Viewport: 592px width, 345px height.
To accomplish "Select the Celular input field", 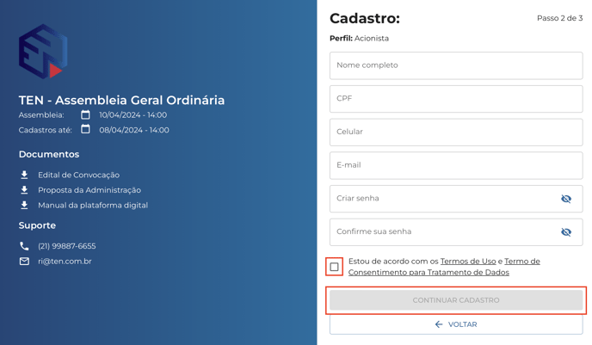I will click(456, 132).
